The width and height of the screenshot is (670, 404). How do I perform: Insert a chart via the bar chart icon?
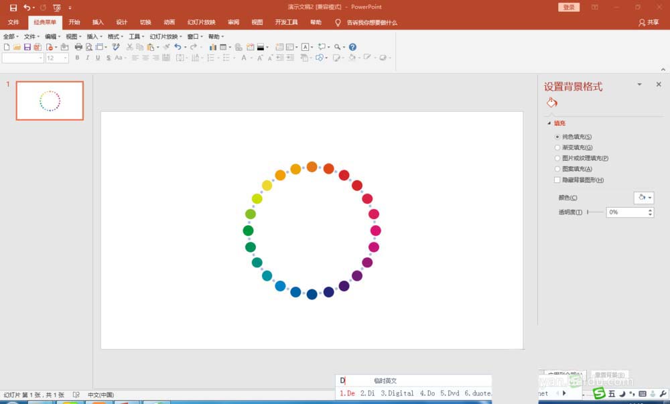point(212,47)
